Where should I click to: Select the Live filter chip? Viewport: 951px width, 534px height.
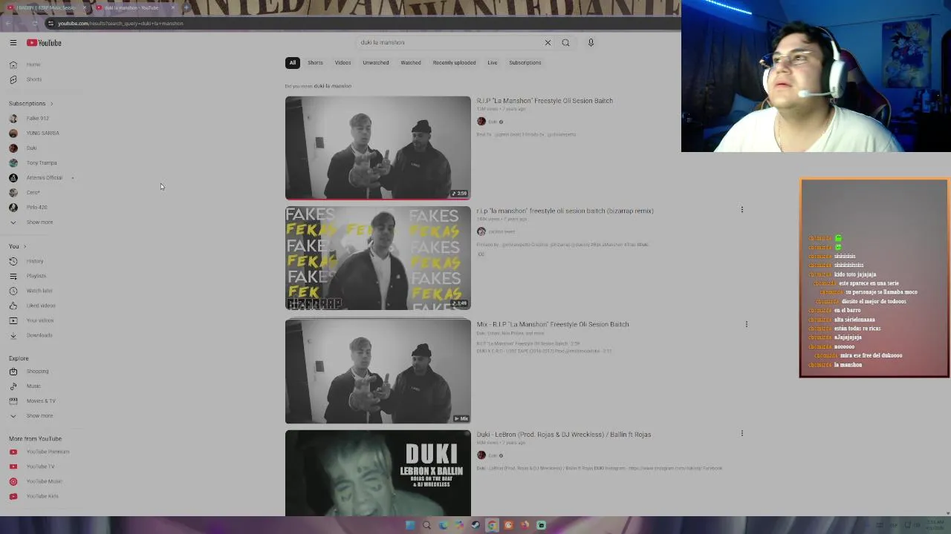tap(493, 62)
